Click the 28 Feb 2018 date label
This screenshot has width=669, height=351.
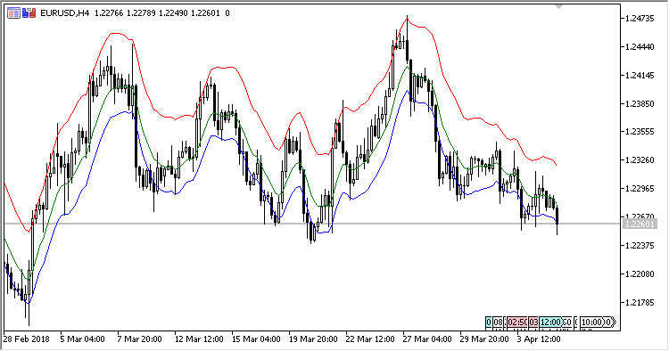[x=26, y=339]
